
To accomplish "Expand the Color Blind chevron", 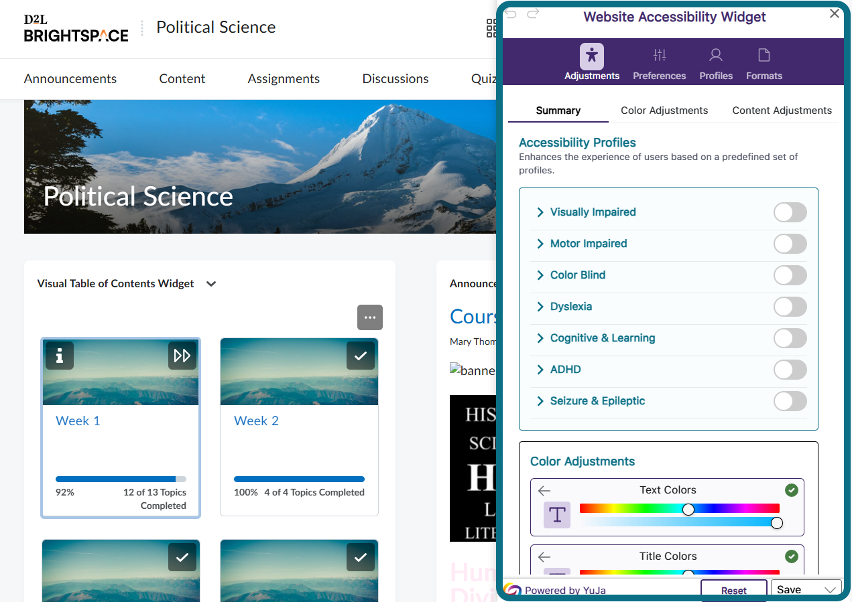I will tap(540, 275).
